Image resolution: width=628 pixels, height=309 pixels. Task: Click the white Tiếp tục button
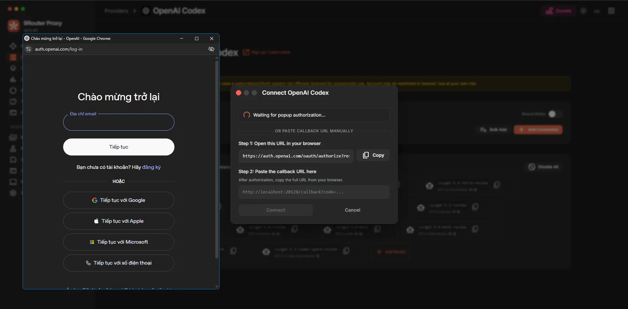pyautogui.click(x=119, y=147)
